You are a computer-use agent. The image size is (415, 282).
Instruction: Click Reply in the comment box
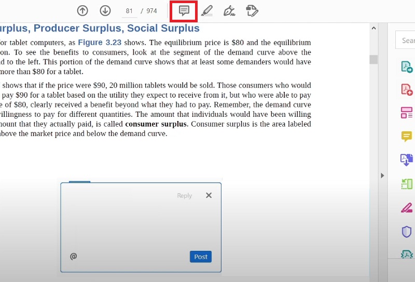pos(185,196)
